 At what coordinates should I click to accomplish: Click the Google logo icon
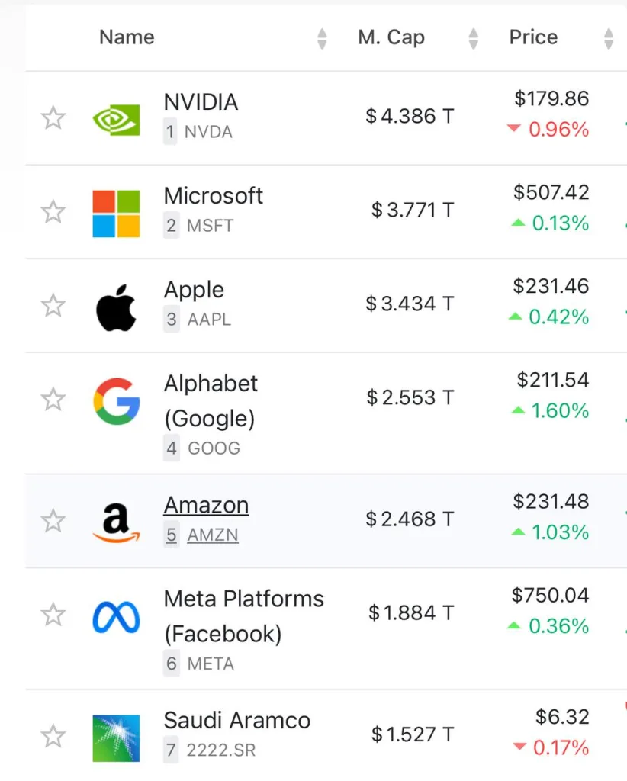116,400
